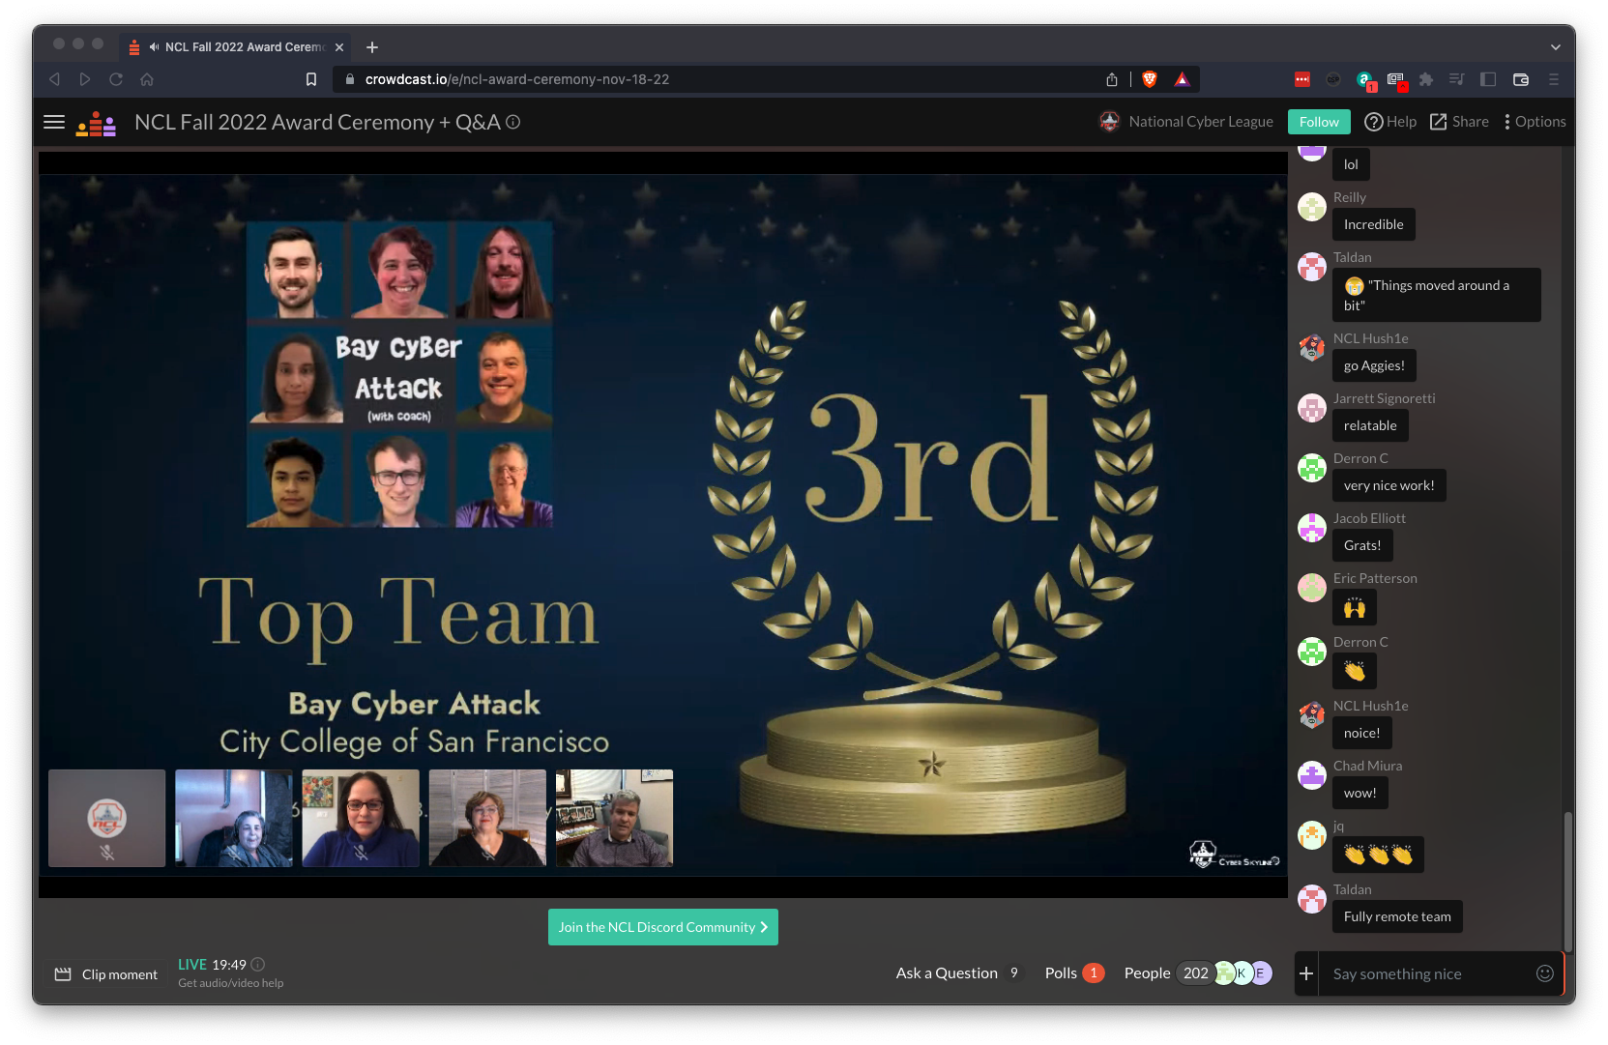Click jq's three clapping hands message

point(1378,855)
